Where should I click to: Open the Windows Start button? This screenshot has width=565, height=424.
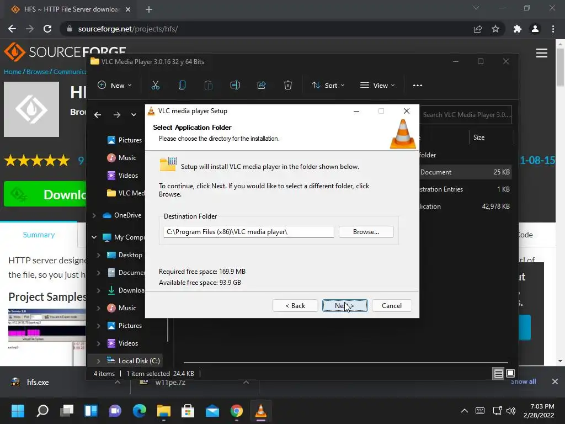18,411
